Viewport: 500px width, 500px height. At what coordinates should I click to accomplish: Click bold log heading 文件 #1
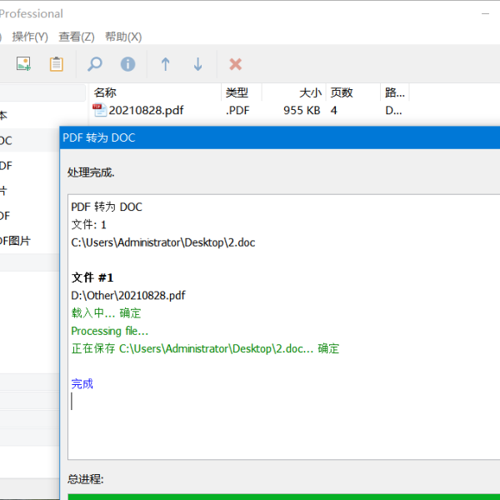pos(92,277)
